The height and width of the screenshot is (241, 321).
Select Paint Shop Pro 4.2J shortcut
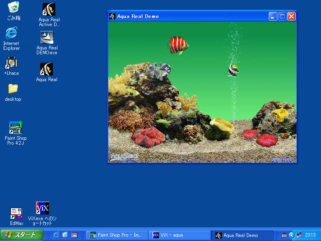pyautogui.click(x=16, y=133)
